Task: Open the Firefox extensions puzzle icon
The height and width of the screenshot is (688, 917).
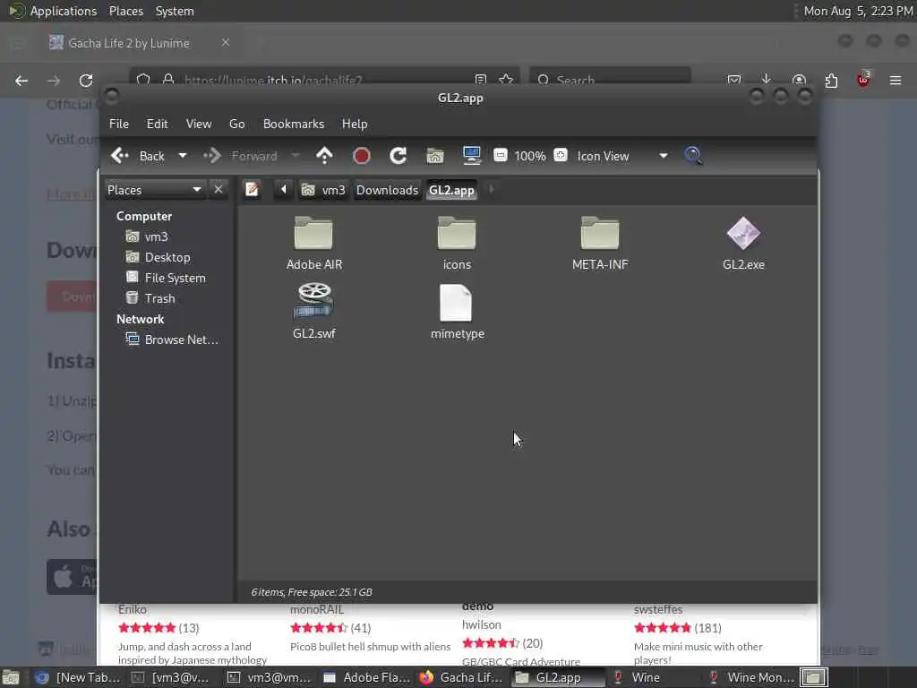Action: click(x=831, y=80)
